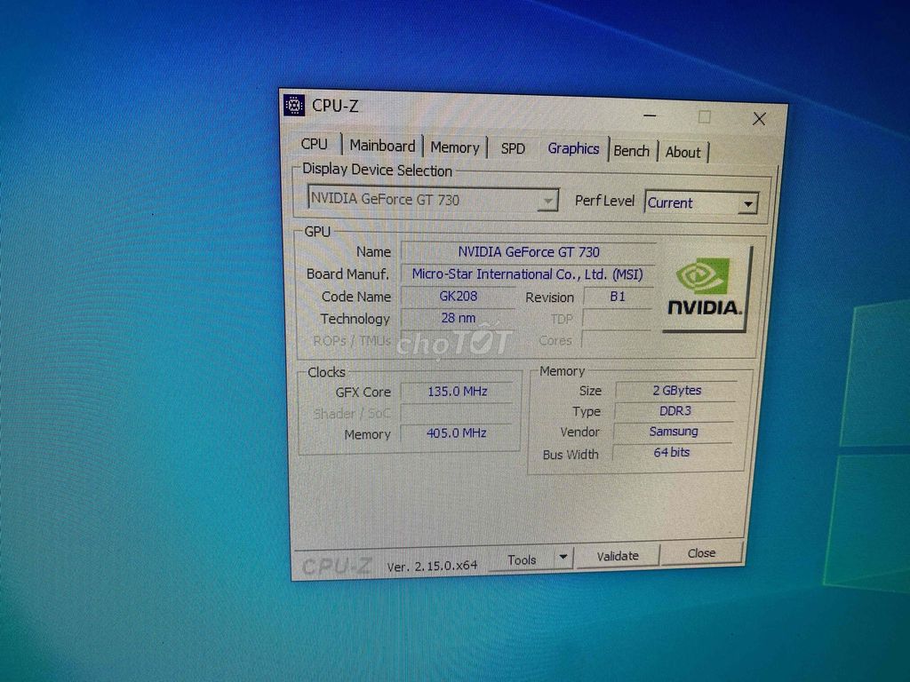The width and height of the screenshot is (910, 682).
Task: Open the Bench tab
Action: (x=632, y=151)
